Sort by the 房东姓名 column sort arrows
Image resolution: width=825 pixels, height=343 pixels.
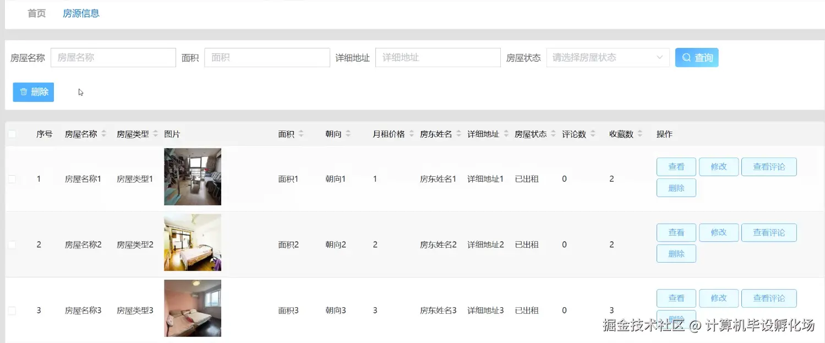(459, 133)
